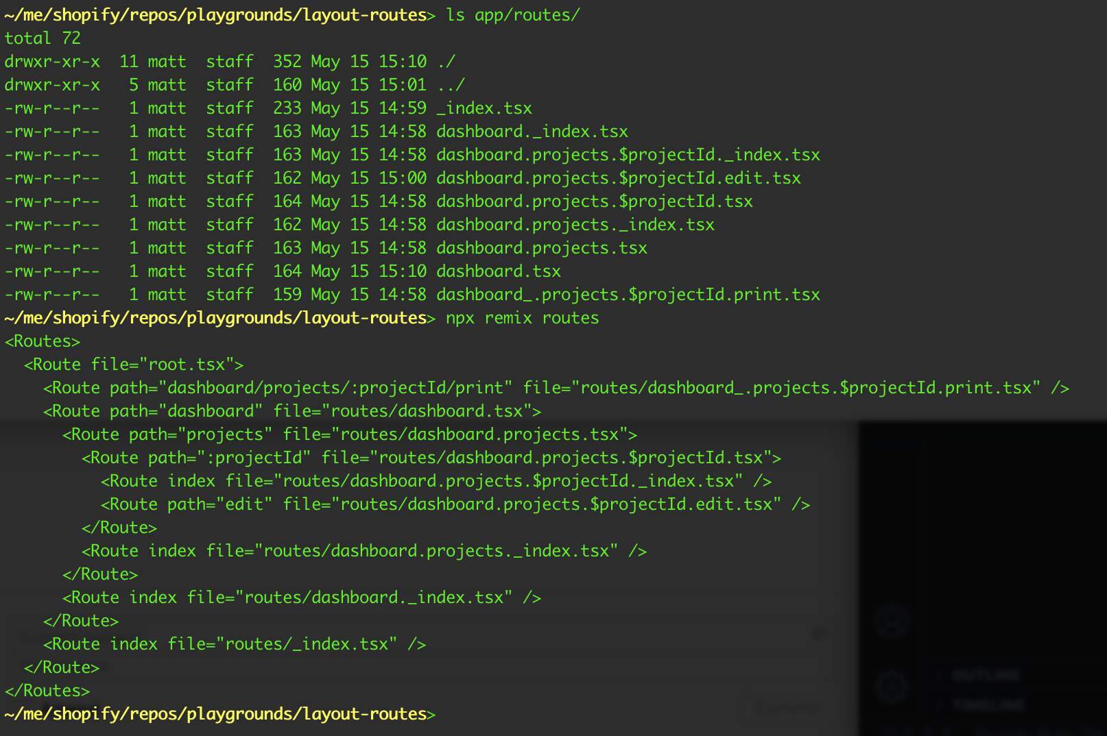Screen dimensions: 1107x736
Task: Click the edit path Route line
Action: (x=455, y=504)
